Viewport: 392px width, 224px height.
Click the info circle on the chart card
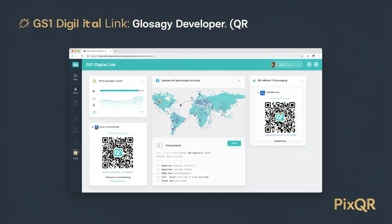coord(142,81)
